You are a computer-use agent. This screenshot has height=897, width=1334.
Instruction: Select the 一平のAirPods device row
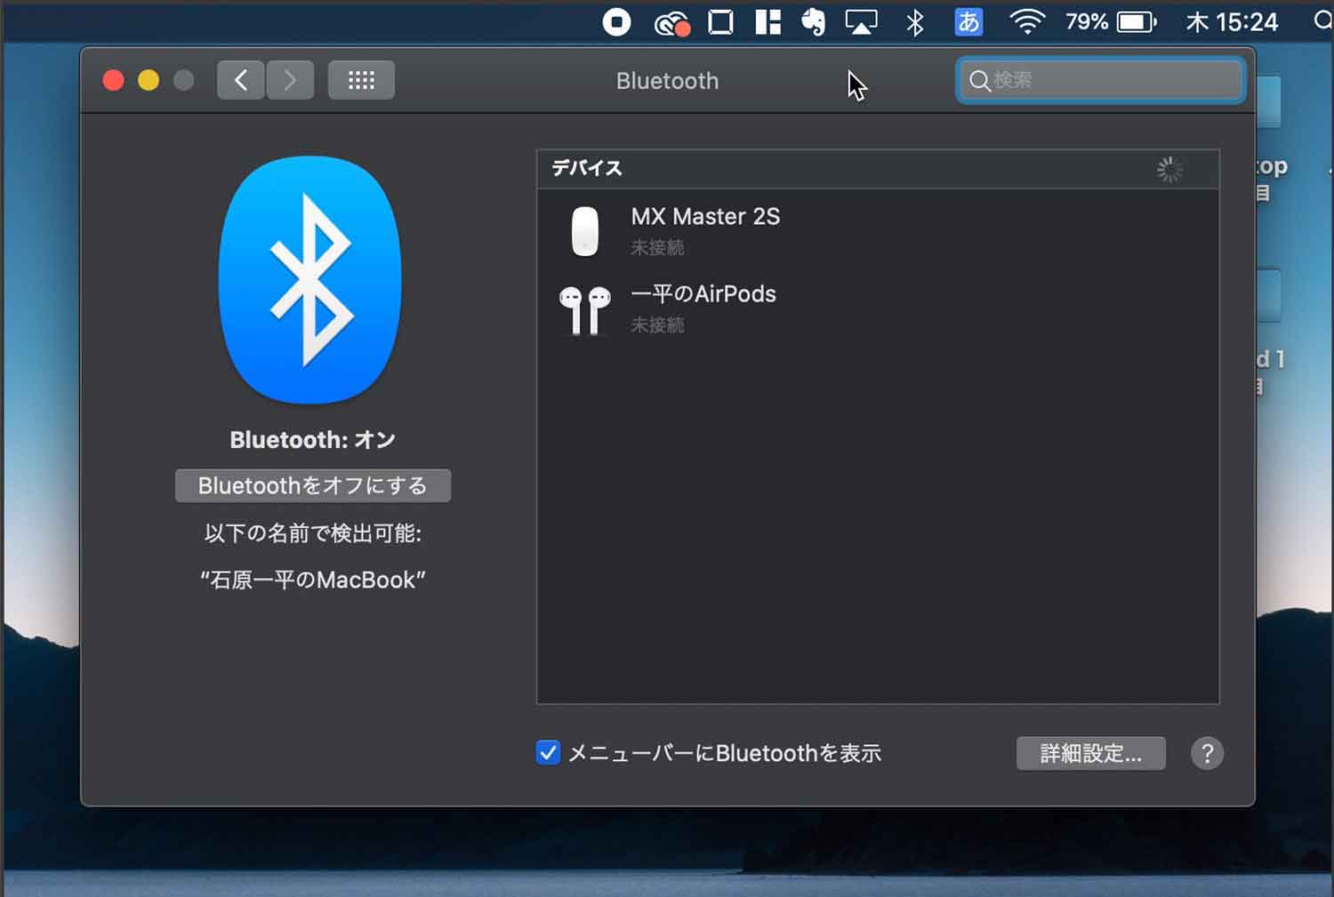tap(878, 308)
